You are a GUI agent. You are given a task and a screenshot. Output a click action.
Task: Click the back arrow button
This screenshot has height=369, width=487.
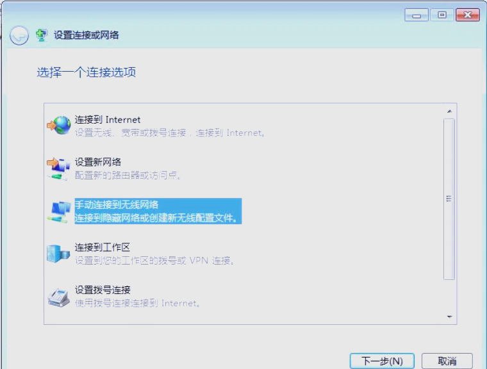[19, 36]
